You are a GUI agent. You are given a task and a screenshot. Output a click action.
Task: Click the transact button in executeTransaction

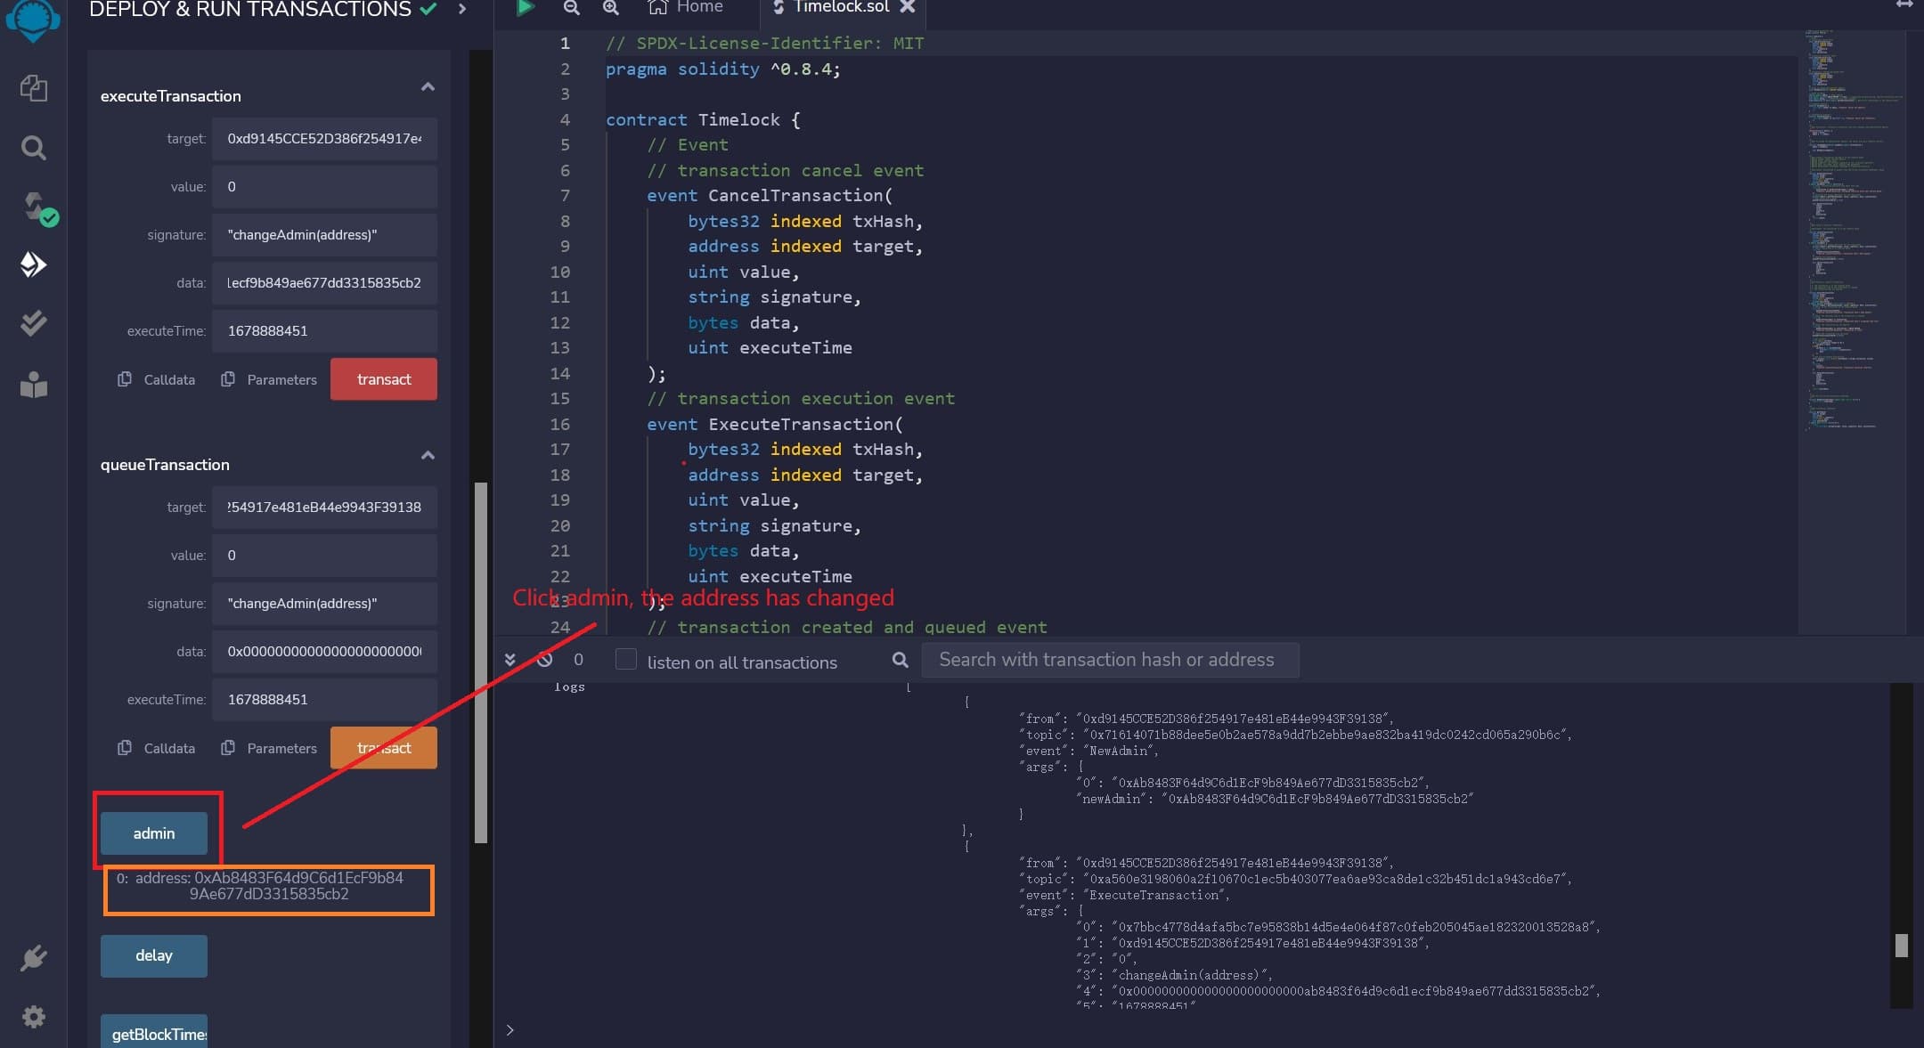pyautogui.click(x=383, y=379)
